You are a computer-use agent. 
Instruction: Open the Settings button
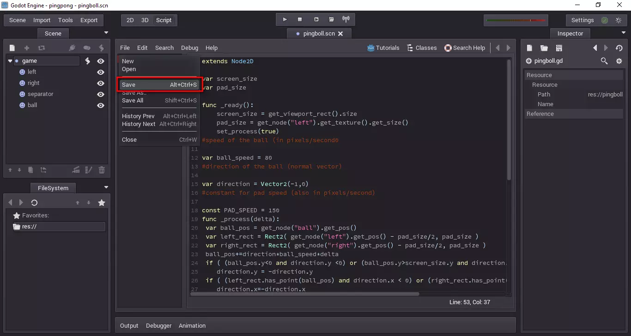(x=582, y=20)
